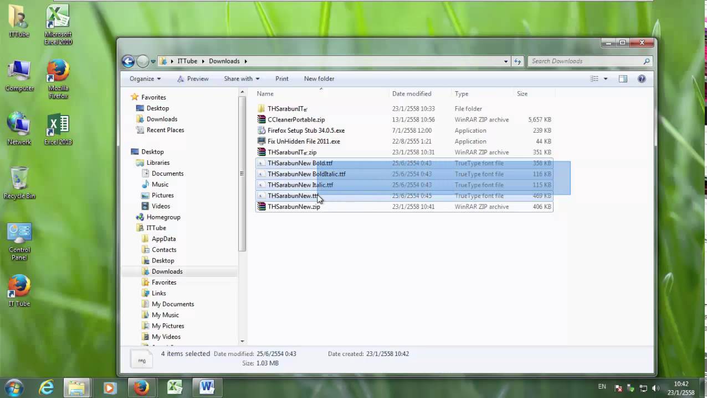The width and height of the screenshot is (707, 398).
Task: Click the change view icon
Action: pos(595,78)
